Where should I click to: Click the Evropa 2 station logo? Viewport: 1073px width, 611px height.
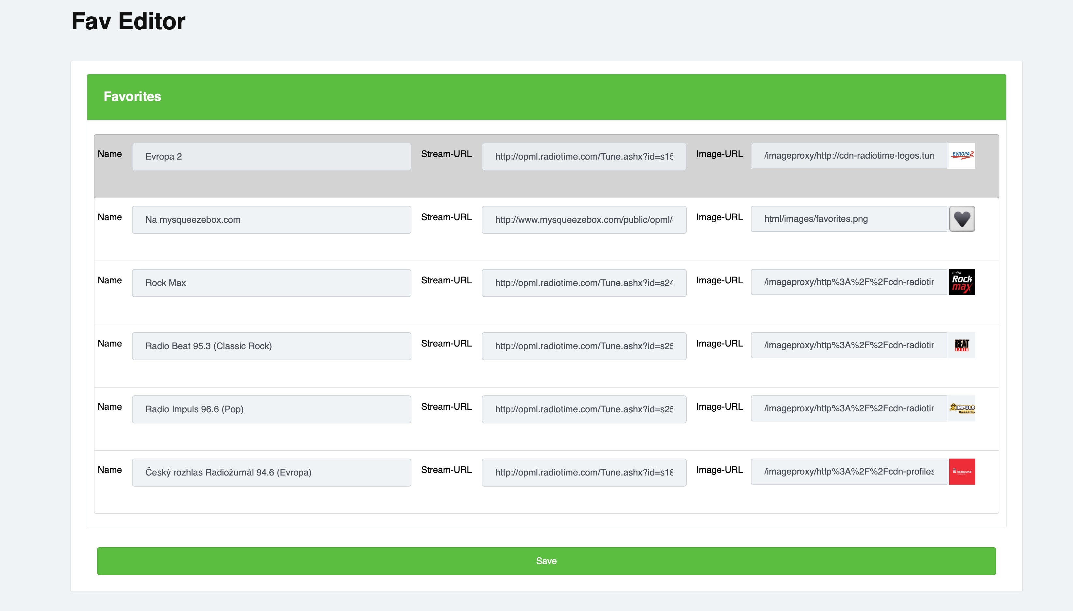(962, 156)
